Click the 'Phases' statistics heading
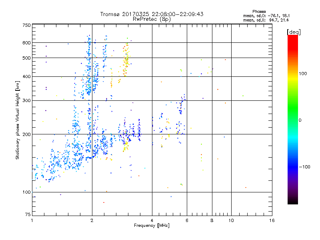Screen dimensions: 320x240 coord(259,12)
